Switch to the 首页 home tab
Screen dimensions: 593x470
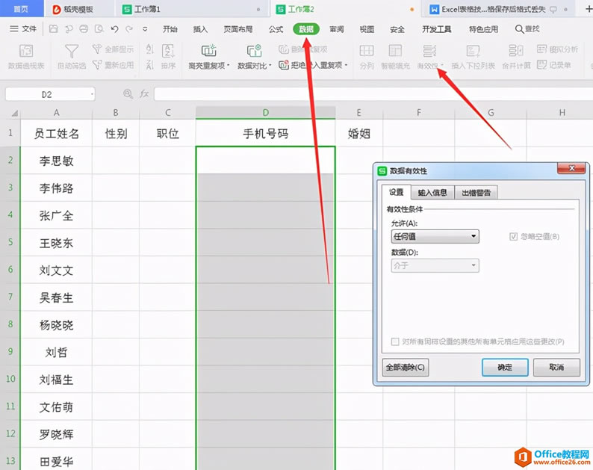click(x=21, y=9)
